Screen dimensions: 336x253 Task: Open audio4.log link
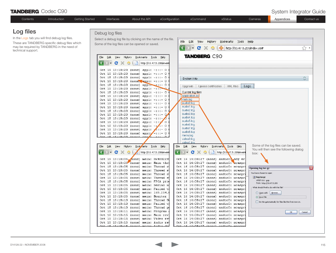pos(188,117)
